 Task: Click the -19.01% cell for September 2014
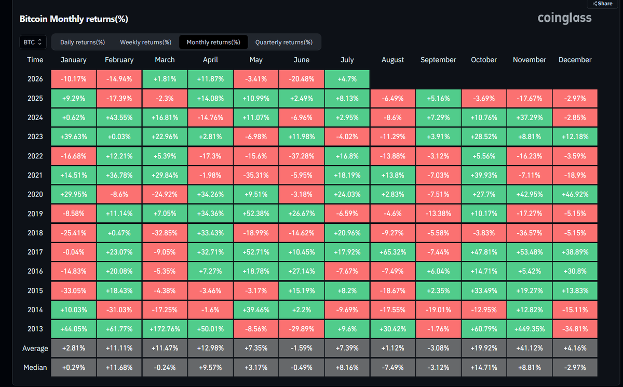coord(438,310)
